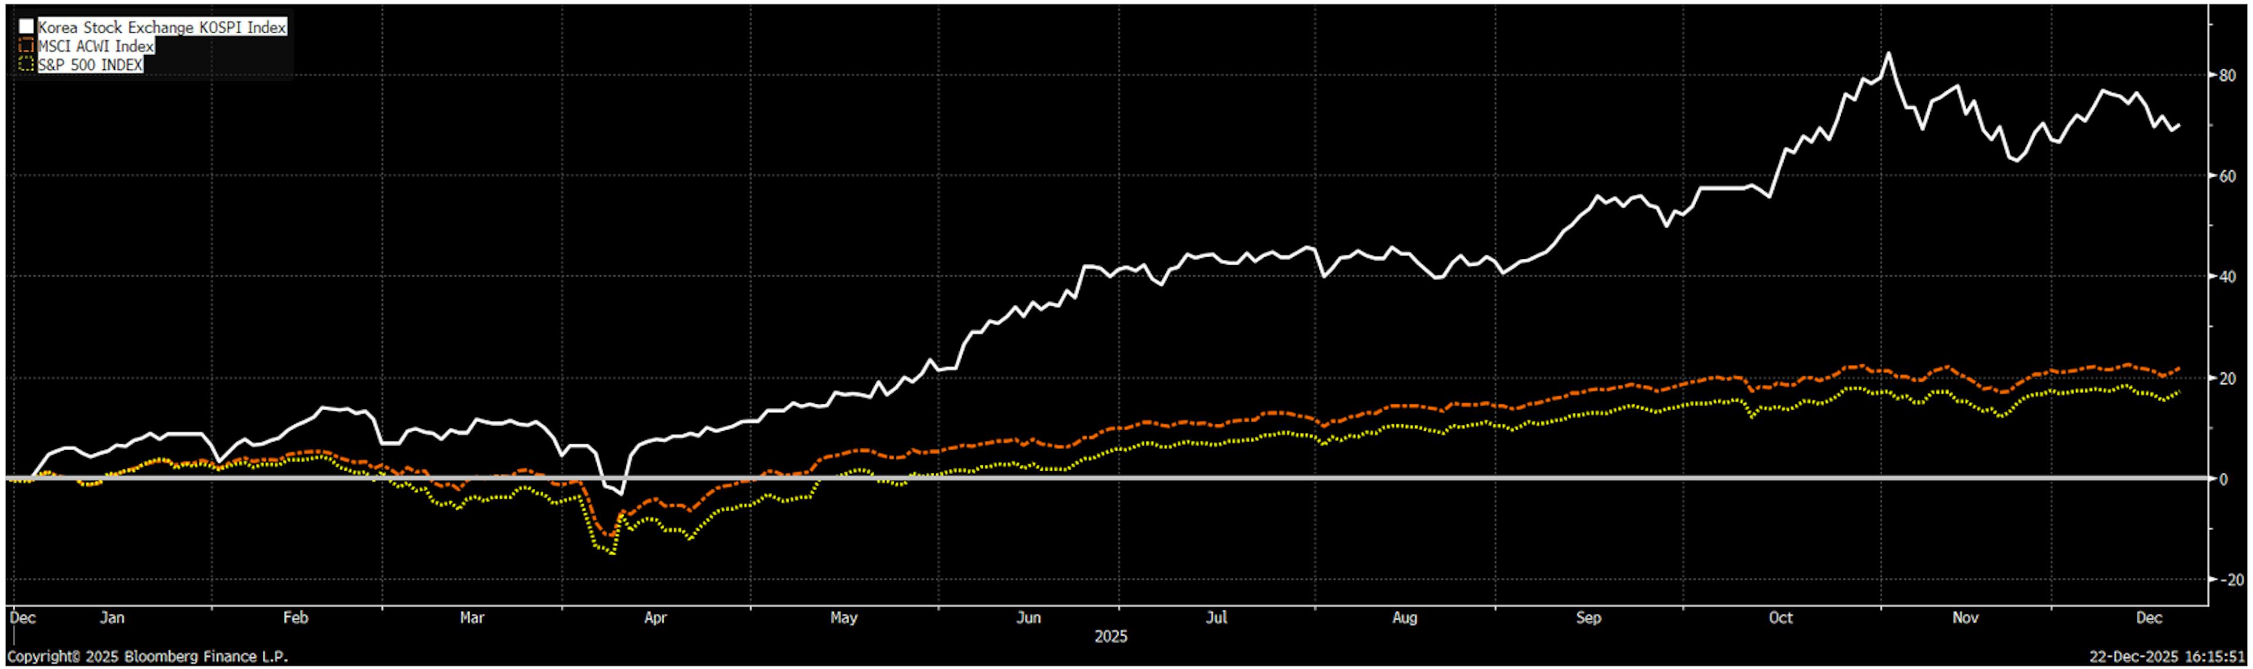Viewport: 2253px width, 669px height.
Task: Click the 0 baseline axis label
Action: (x=2223, y=478)
